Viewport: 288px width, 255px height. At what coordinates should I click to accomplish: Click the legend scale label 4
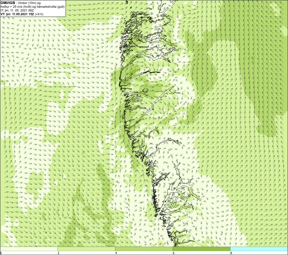pyautogui.click(x=116, y=253)
